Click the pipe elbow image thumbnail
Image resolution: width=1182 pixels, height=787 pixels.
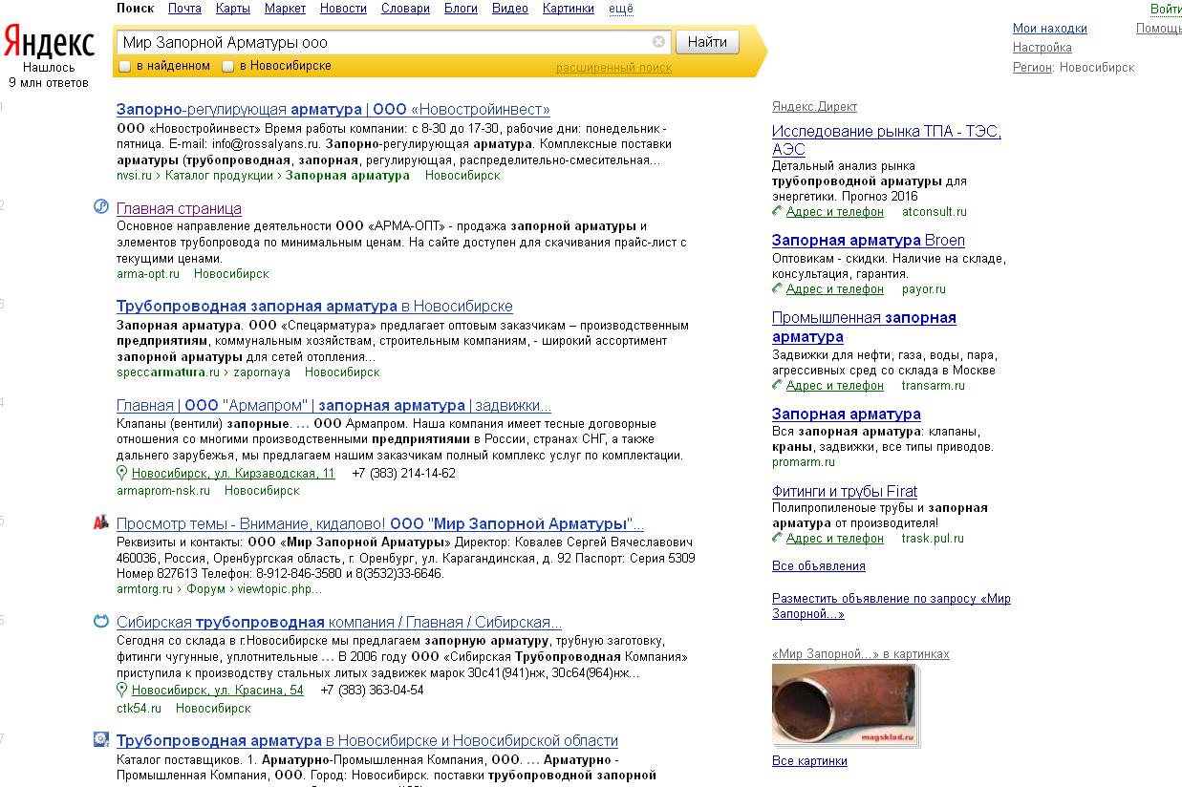pyautogui.click(x=845, y=704)
